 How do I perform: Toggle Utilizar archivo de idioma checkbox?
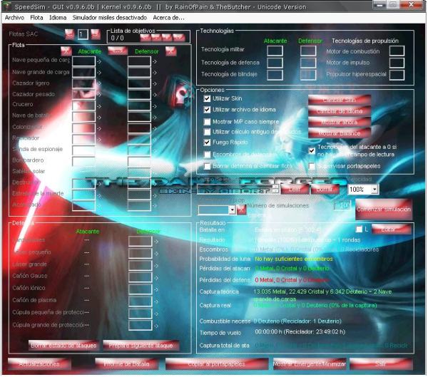(207, 110)
